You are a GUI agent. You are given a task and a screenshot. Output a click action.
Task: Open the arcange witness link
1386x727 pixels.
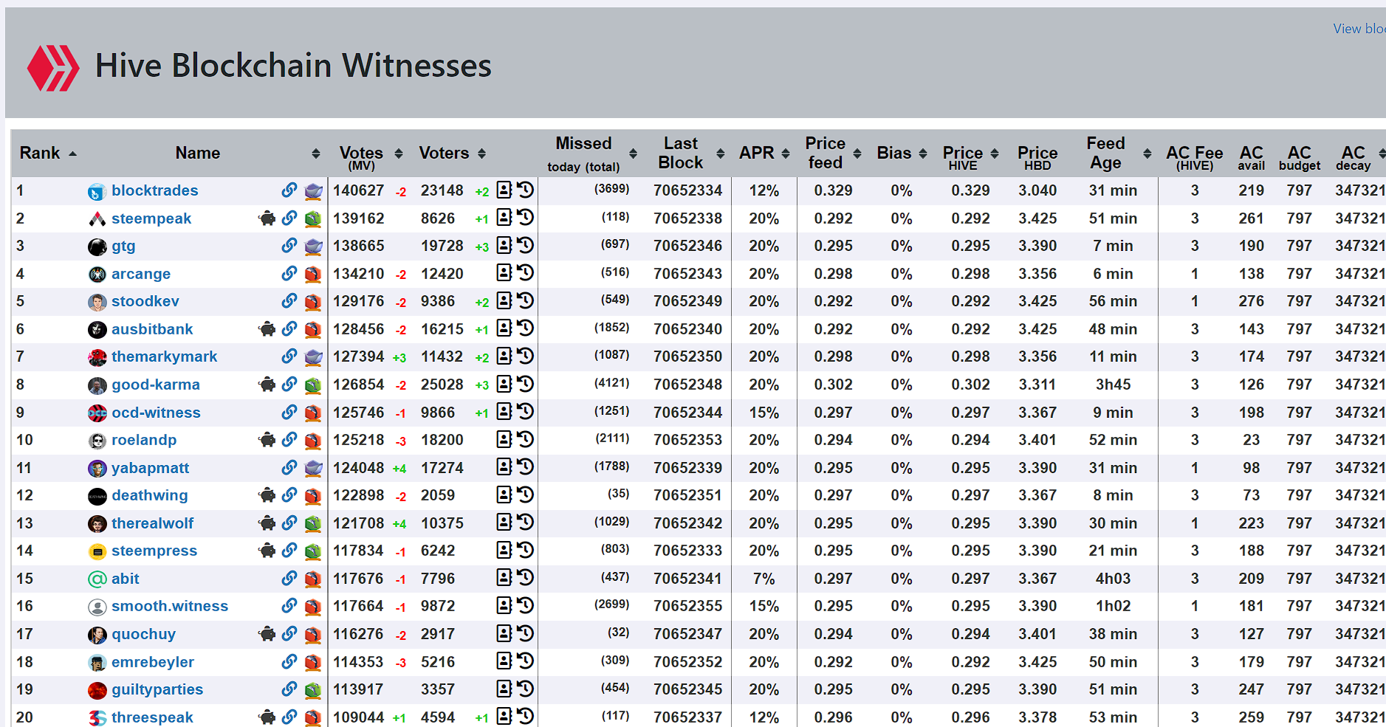coord(141,274)
